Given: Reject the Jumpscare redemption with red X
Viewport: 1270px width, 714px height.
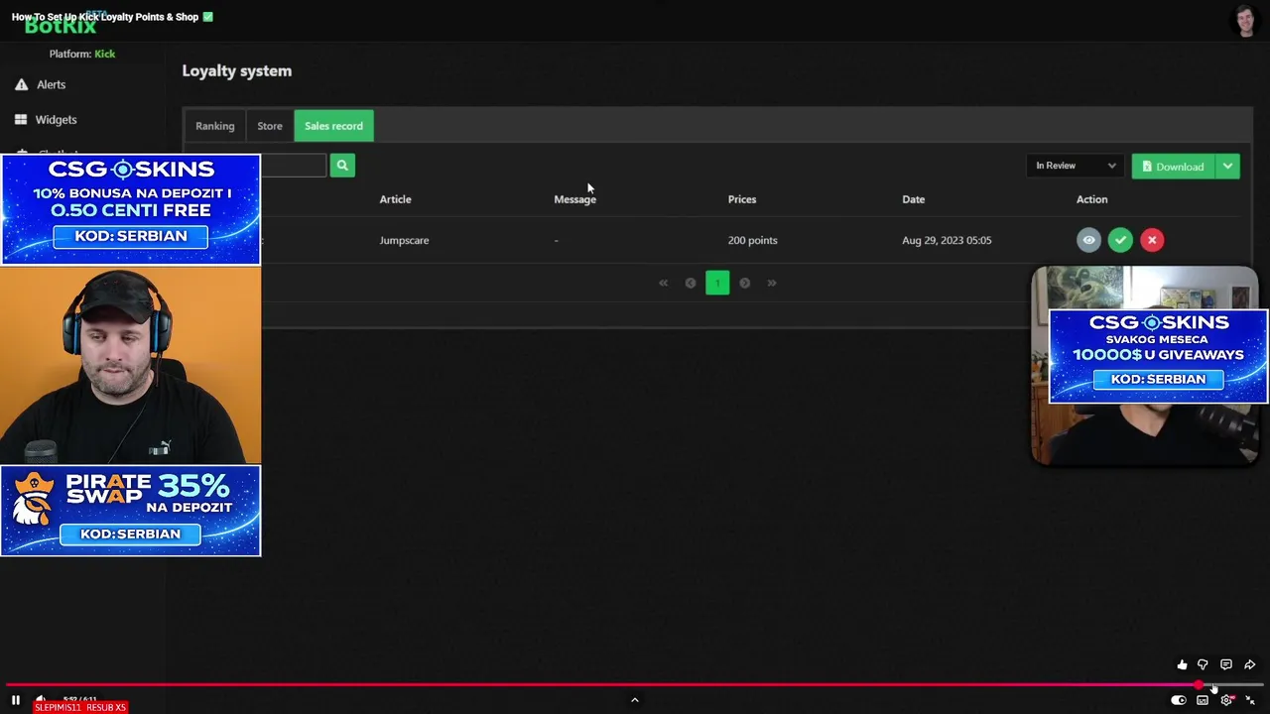Looking at the screenshot, I should pyautogui.click(x=1152, y=240).
